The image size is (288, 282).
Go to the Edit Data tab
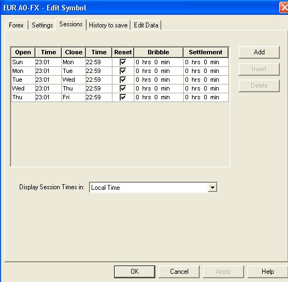point(146,25)
